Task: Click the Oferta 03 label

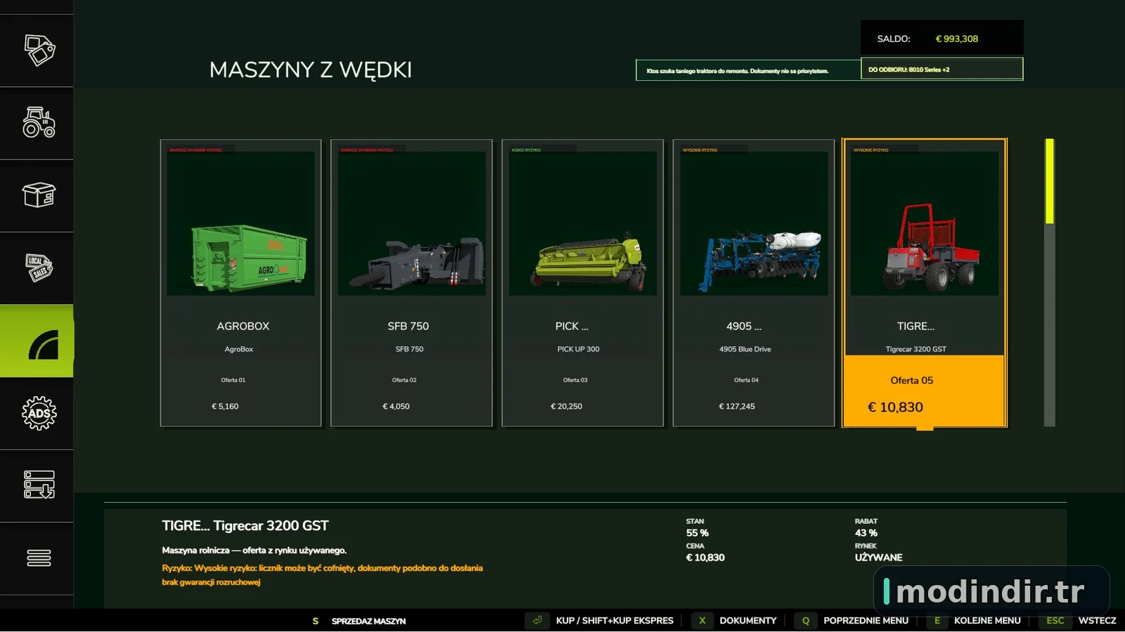Action: click(x=575, y=380)
